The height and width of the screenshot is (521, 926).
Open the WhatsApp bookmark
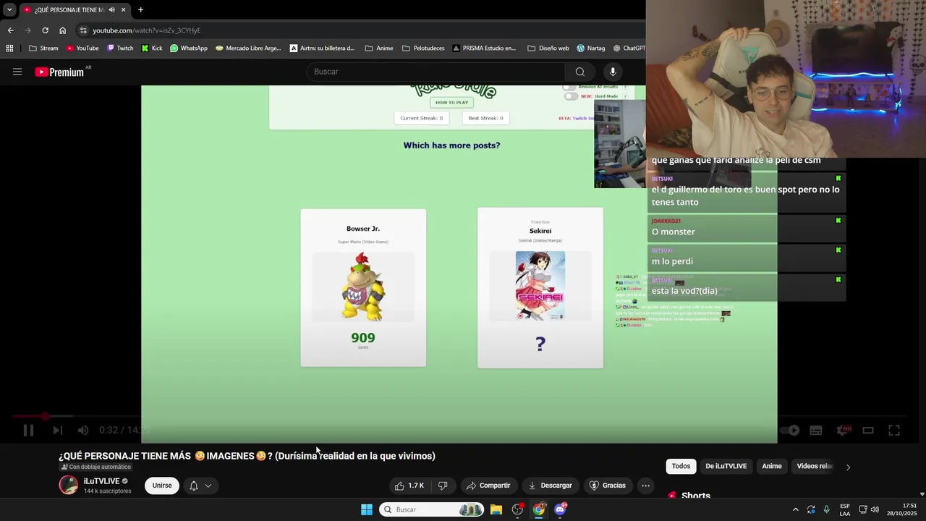coord(189,48)
